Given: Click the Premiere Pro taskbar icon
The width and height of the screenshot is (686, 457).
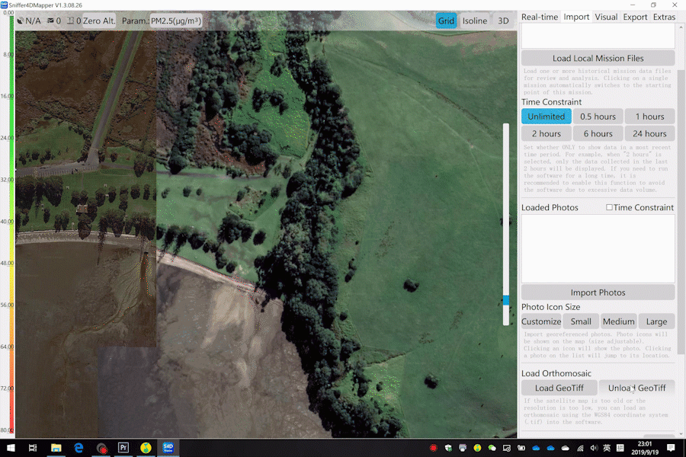Looking at the screenshot, I should 123,448.
